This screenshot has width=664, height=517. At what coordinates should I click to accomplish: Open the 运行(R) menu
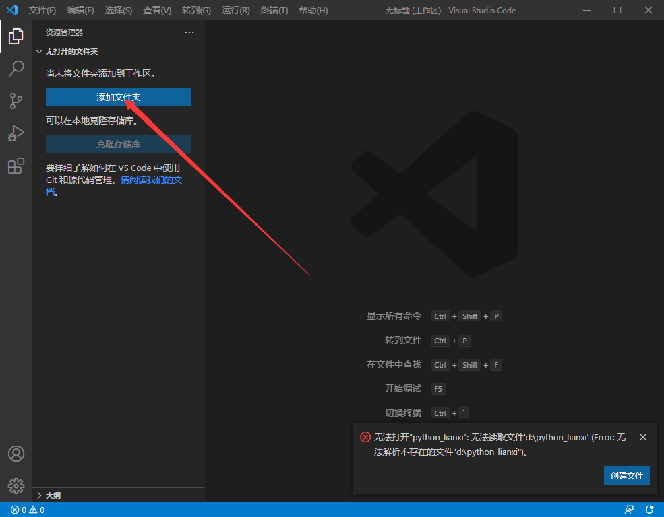tap(236, 10)
